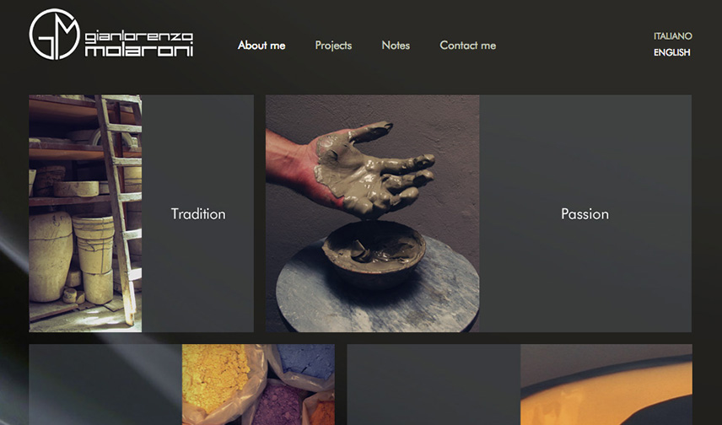Open the About me menu item
Screen dimensions: 722x425
261,46
